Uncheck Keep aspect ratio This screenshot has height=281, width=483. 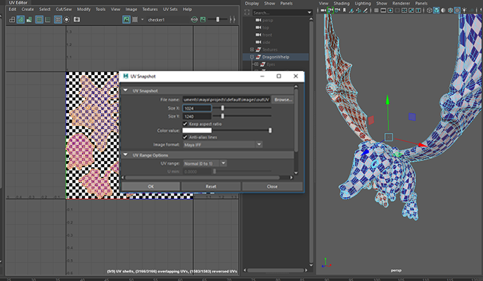point(185,123)
